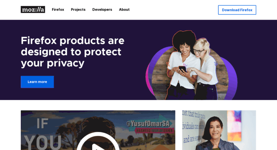This screenshot has width=277, height=150.
Task: Click the Learn more button
Action: pyautogui.click(x=37, y=82)
